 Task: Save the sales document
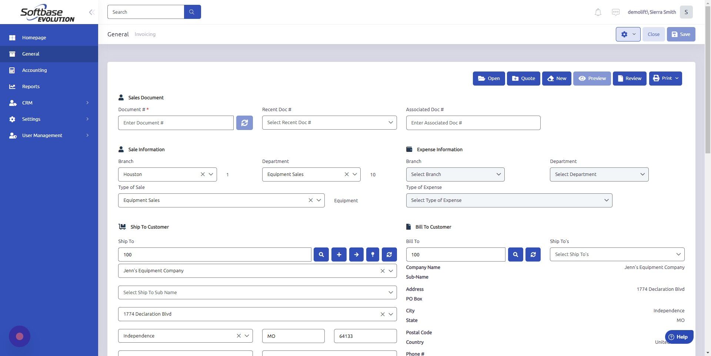[x=681, y=34]
